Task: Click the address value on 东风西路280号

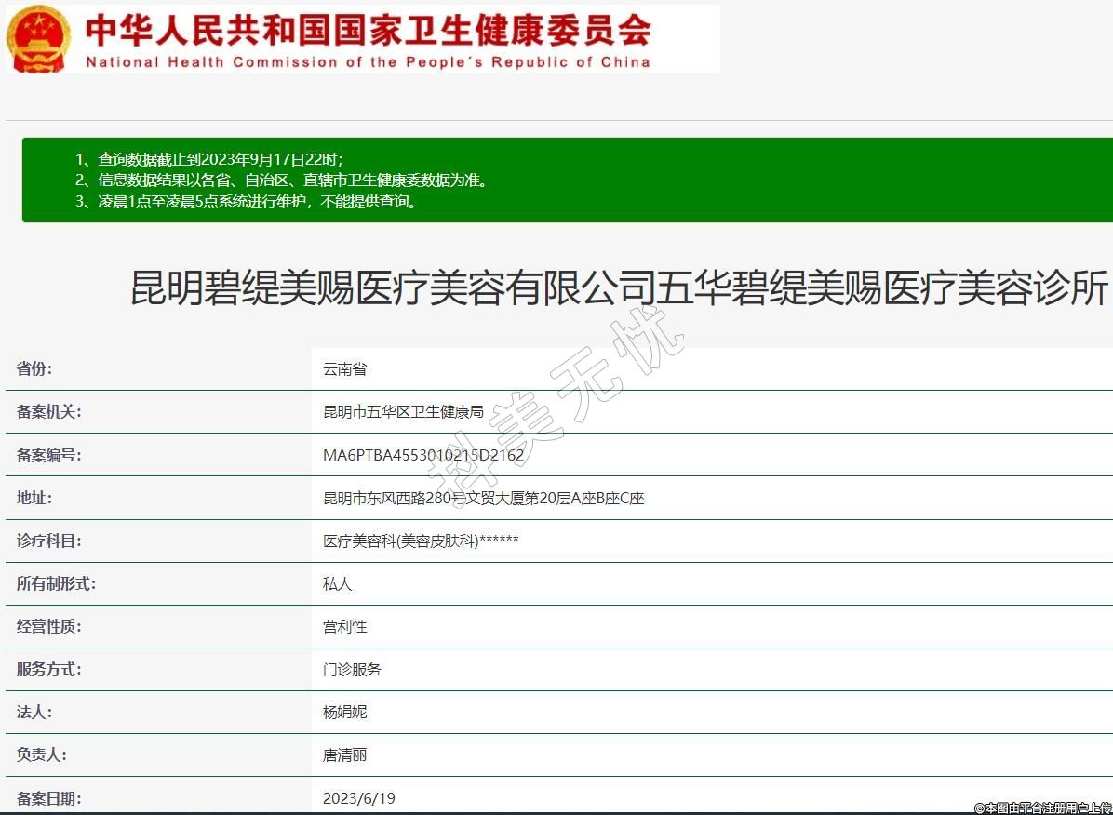Action: coord(483,499)
